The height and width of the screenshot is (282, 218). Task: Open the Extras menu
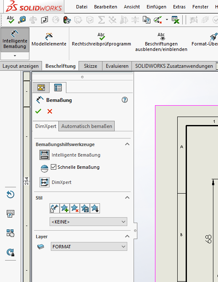point(179,7)
